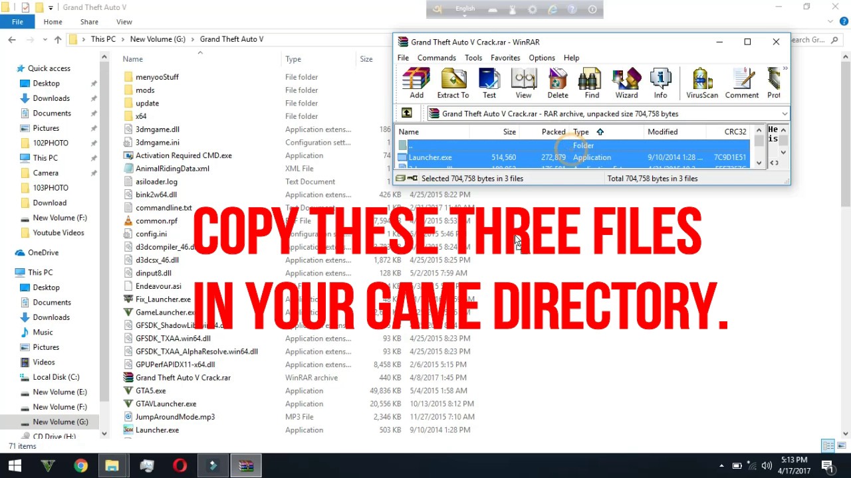Click This PC in the address breadcrumb
Viewport: 851px width, 478px height.
pyautogui.click(x=103, y=39)
